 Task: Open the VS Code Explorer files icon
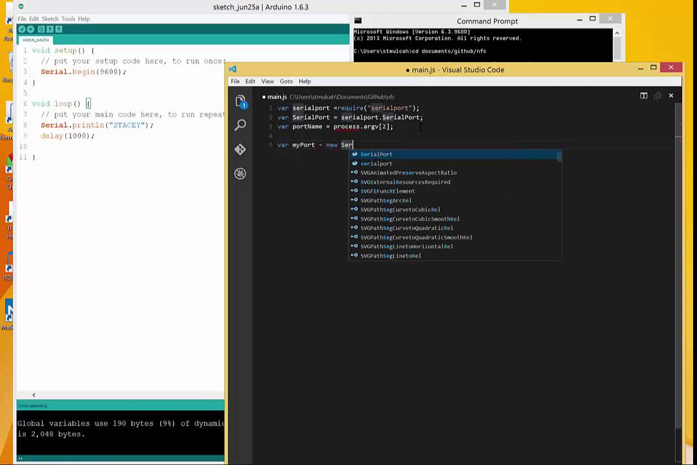click(241, 101)
